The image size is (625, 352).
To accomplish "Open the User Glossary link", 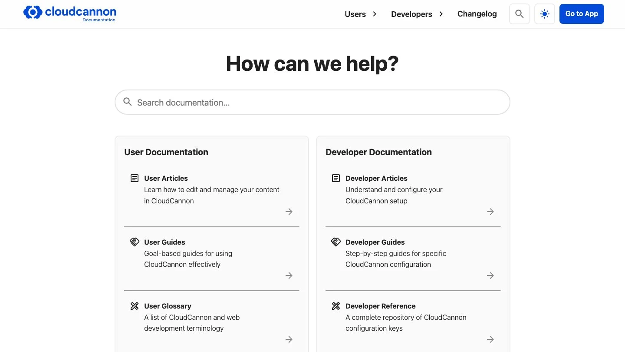I will pos(168,306).
